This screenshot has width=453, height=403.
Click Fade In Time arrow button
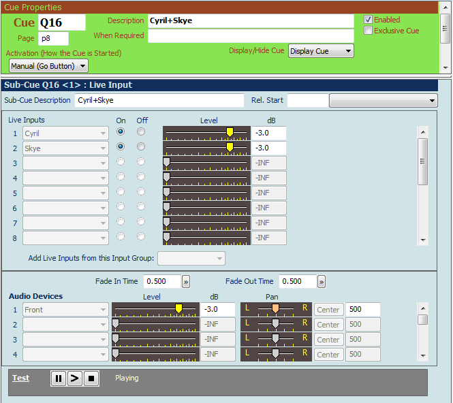point(185,282)
